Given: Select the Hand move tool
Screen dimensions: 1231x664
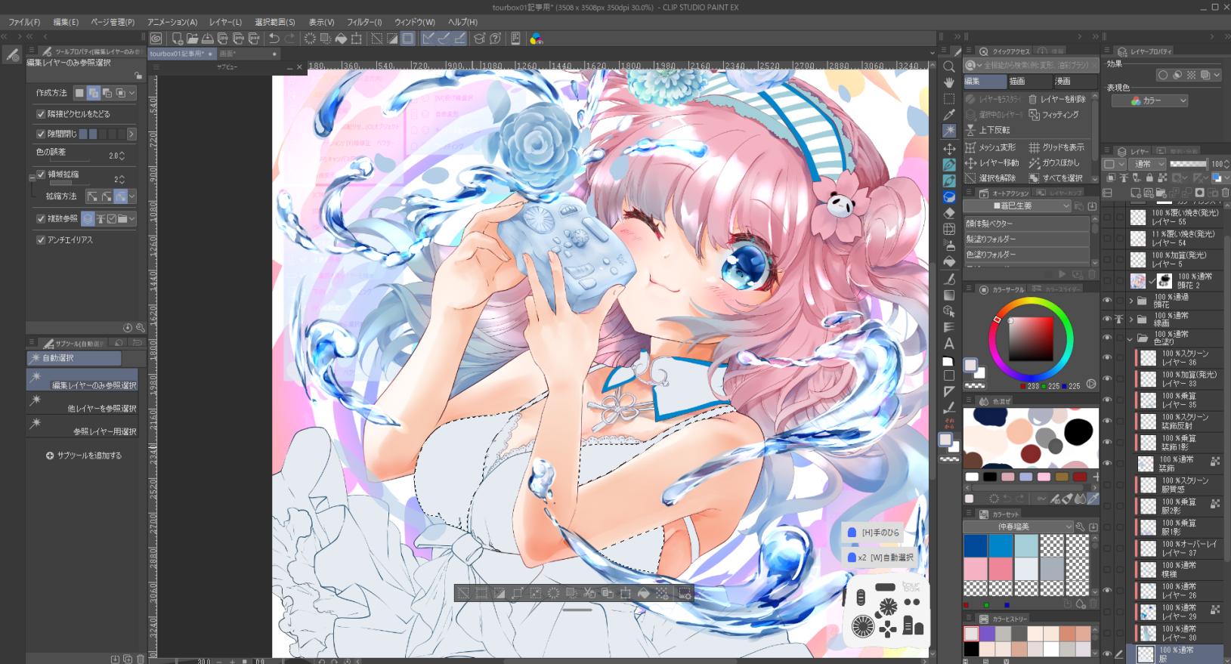Looking at the screenshot, I should click(949, 82).
